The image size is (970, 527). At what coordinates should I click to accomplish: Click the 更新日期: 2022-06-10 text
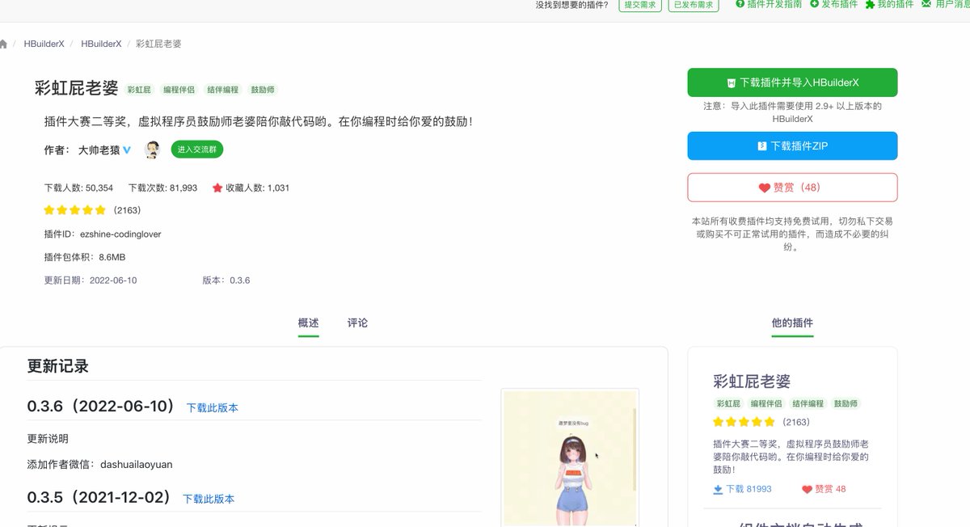pos(91,280)
